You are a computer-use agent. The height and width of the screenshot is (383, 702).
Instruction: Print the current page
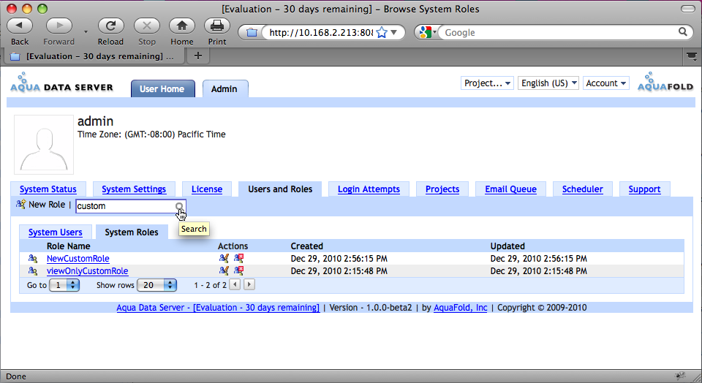click(217, 26)
